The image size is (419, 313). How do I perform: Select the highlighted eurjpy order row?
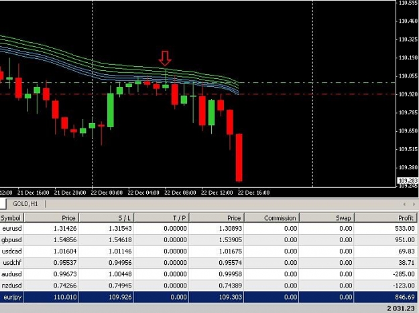[x=208, y=297]
